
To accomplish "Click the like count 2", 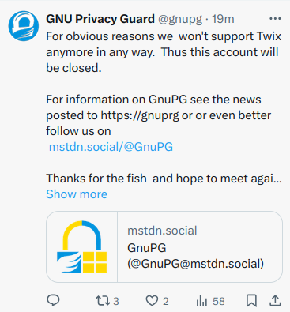I will [165, 301].
